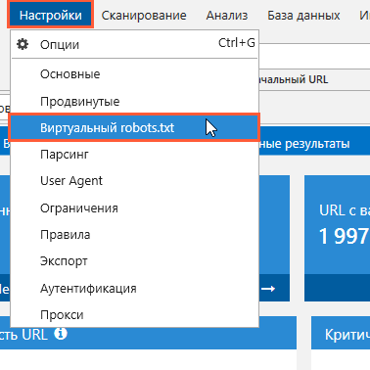
Task: Open Экспорт settings entry
Action: coord(134,261)
